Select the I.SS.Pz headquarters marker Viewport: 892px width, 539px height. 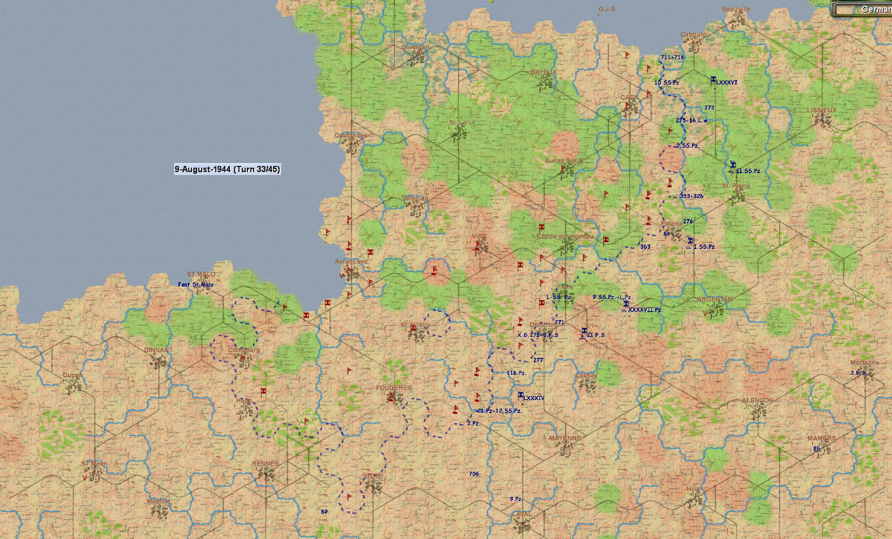(690, 241)
